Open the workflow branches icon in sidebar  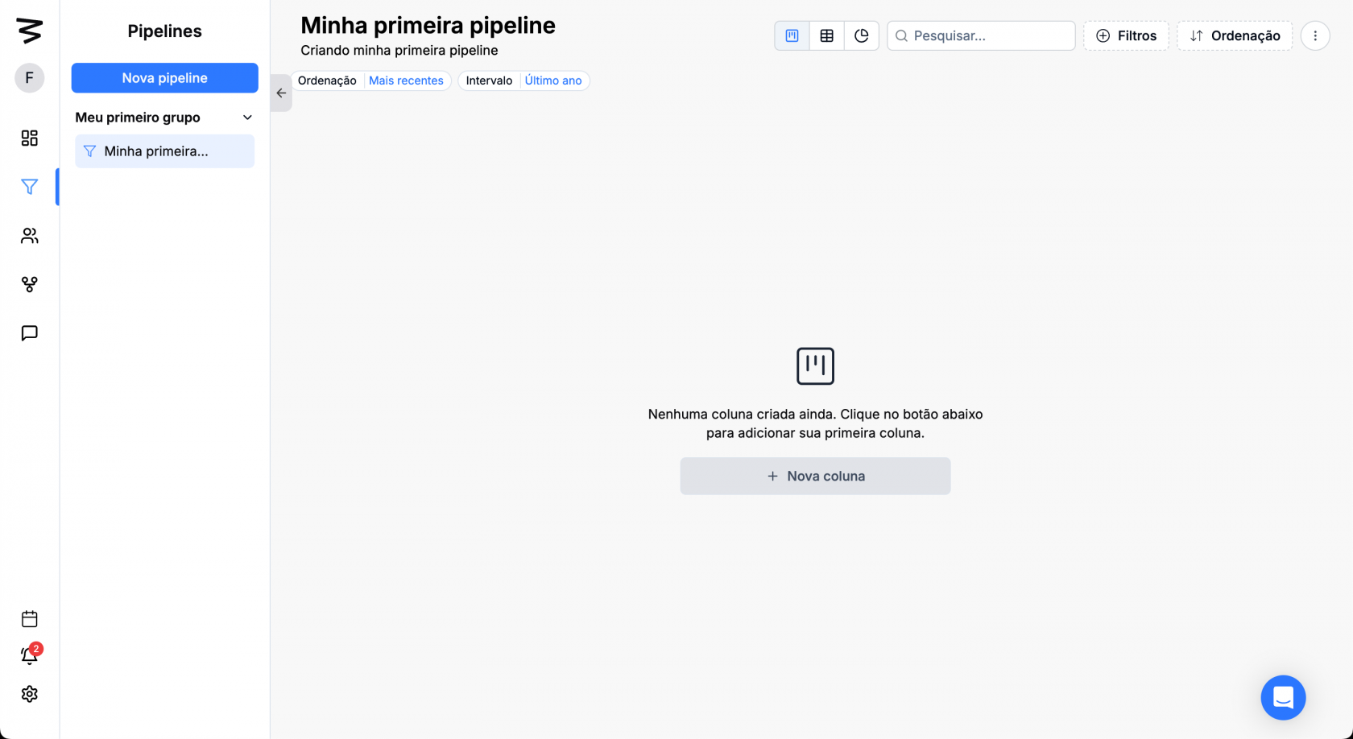[30, 284]
